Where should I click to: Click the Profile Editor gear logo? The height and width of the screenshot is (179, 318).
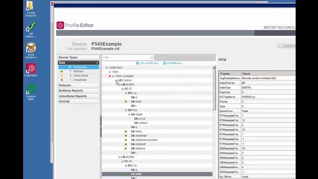60,25
